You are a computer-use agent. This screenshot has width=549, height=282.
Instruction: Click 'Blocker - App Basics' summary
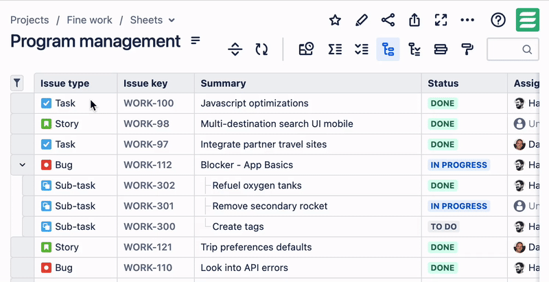coord(247,165)
